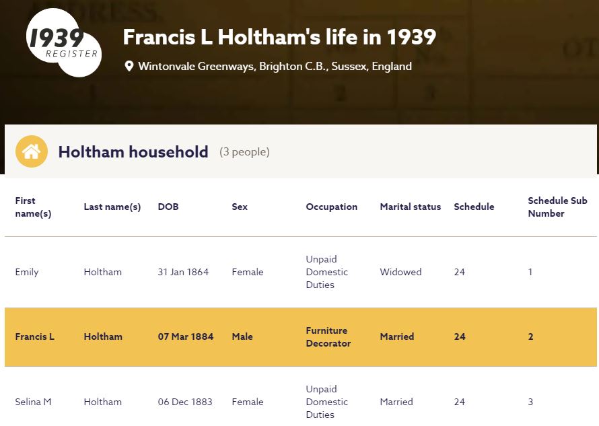Viewport: 599px width, 426px height.
Task: Click the Marital status column header
Action: tap(410, 207)
